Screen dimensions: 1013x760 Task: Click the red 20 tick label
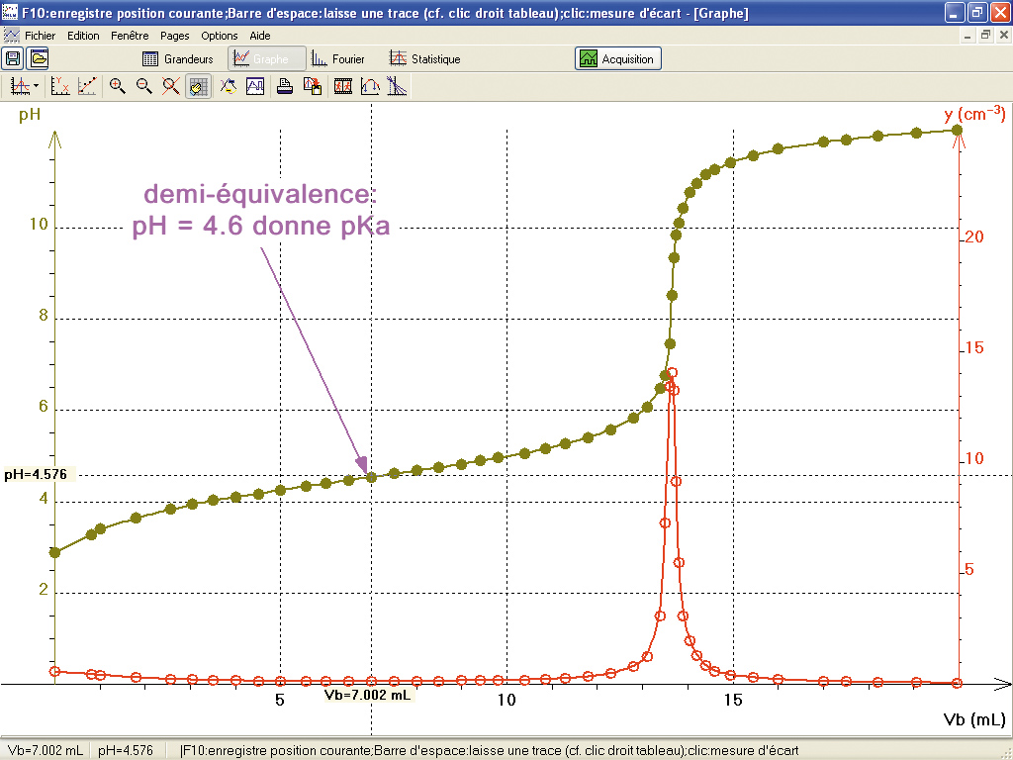point(973,237)
